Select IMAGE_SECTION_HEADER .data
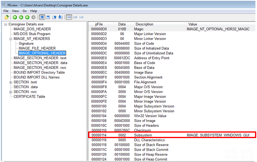The width and height of the screenshot is (257, 162). point(40,63)
